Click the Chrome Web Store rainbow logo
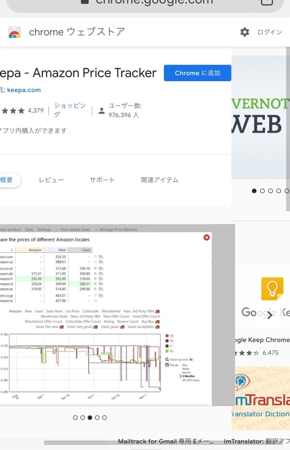 pos(14,33)
